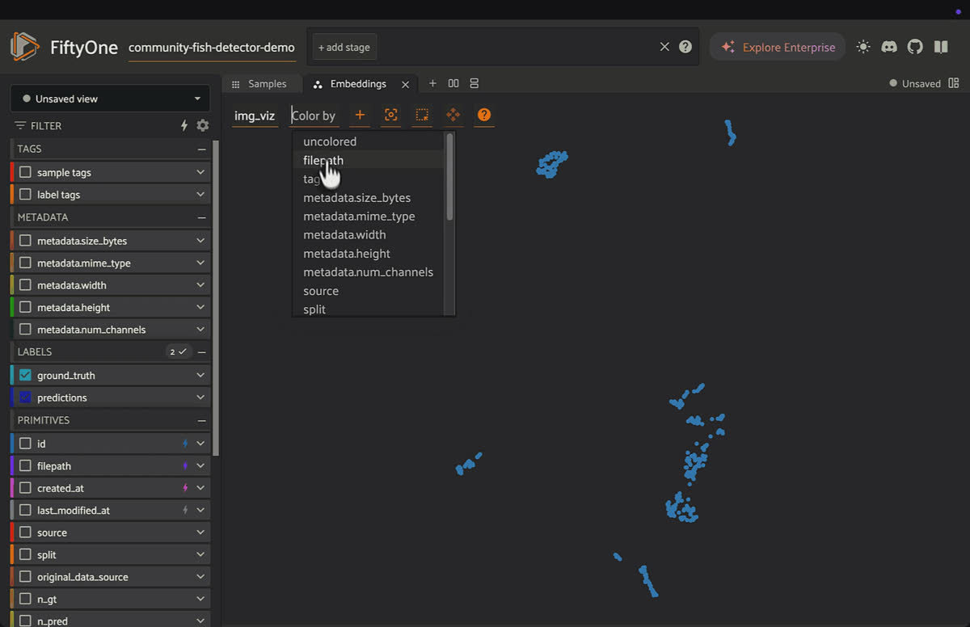The image size is (970, 627).
Task: Add a new panel with plus icon
Action: (x=432, y=83)
